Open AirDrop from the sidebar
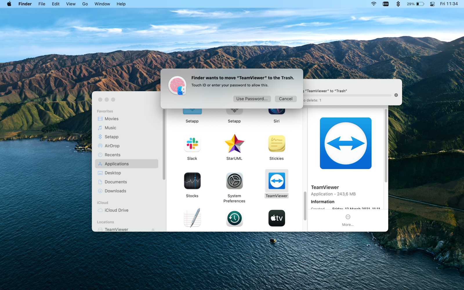464x290 pixels. (x=127, y=146)
